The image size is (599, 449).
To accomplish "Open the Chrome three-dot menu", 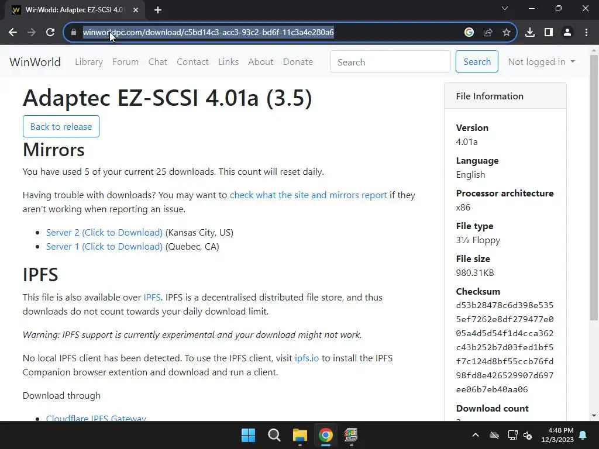I will [586, 33].
